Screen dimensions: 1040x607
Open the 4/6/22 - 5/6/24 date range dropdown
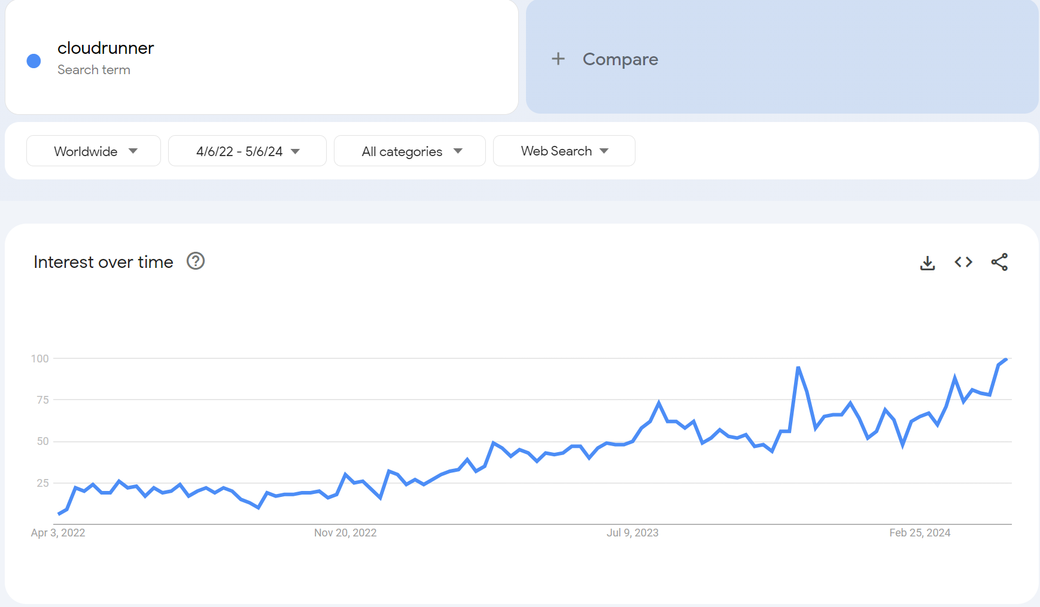point(247,151)
